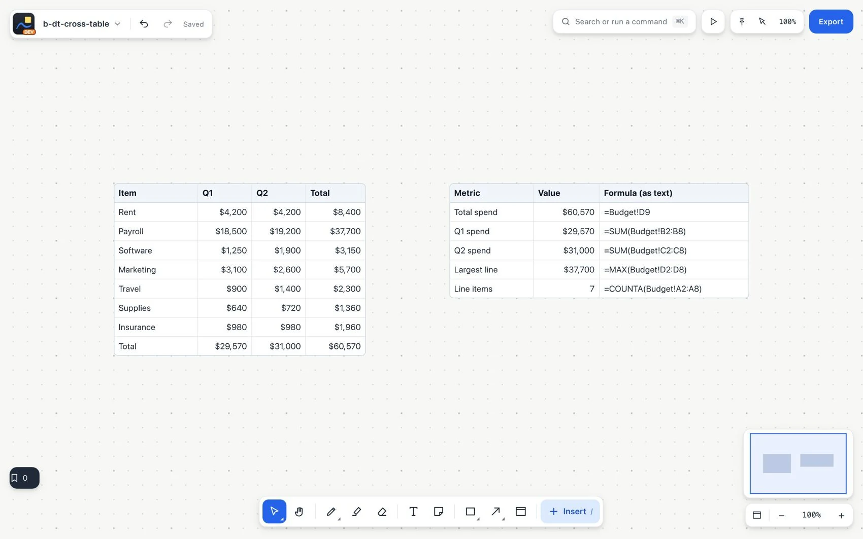Select the rectangle shape tool
The height and width of the screenshot is (539, 863).
click(471, 511)
